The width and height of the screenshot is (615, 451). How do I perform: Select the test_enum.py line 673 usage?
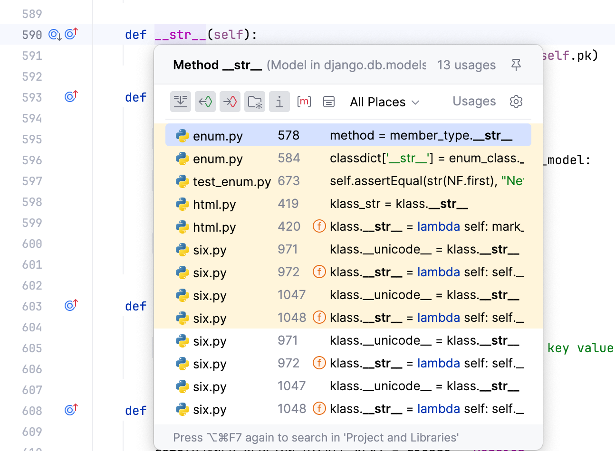coord(348,181)
